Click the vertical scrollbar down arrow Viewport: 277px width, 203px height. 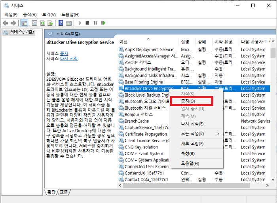tap(273, 180)
